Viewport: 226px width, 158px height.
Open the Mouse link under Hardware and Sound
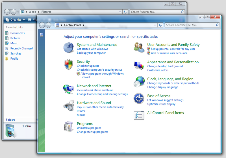81,115
